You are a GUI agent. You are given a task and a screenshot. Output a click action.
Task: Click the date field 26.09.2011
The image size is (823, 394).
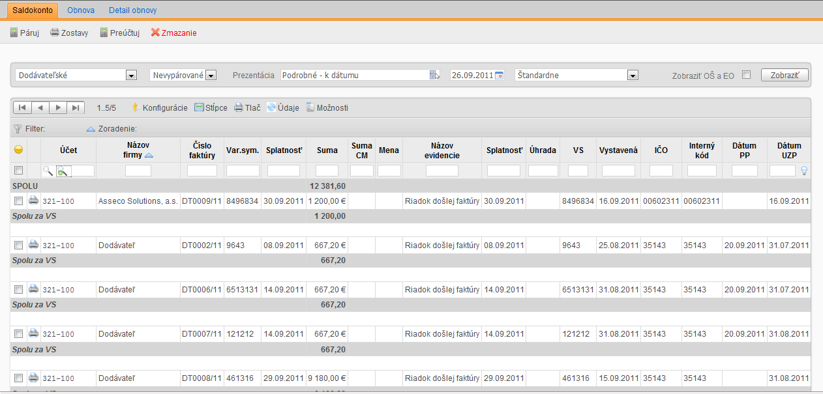tap(472, 75)
